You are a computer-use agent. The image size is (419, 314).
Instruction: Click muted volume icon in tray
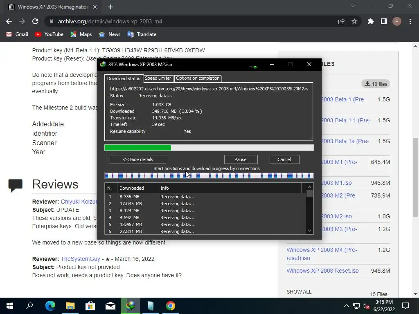point(366,306)
